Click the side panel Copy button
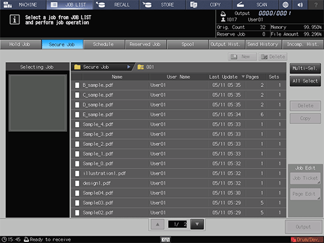The height and width of the screenshot is (243, 324). [305, 118]
